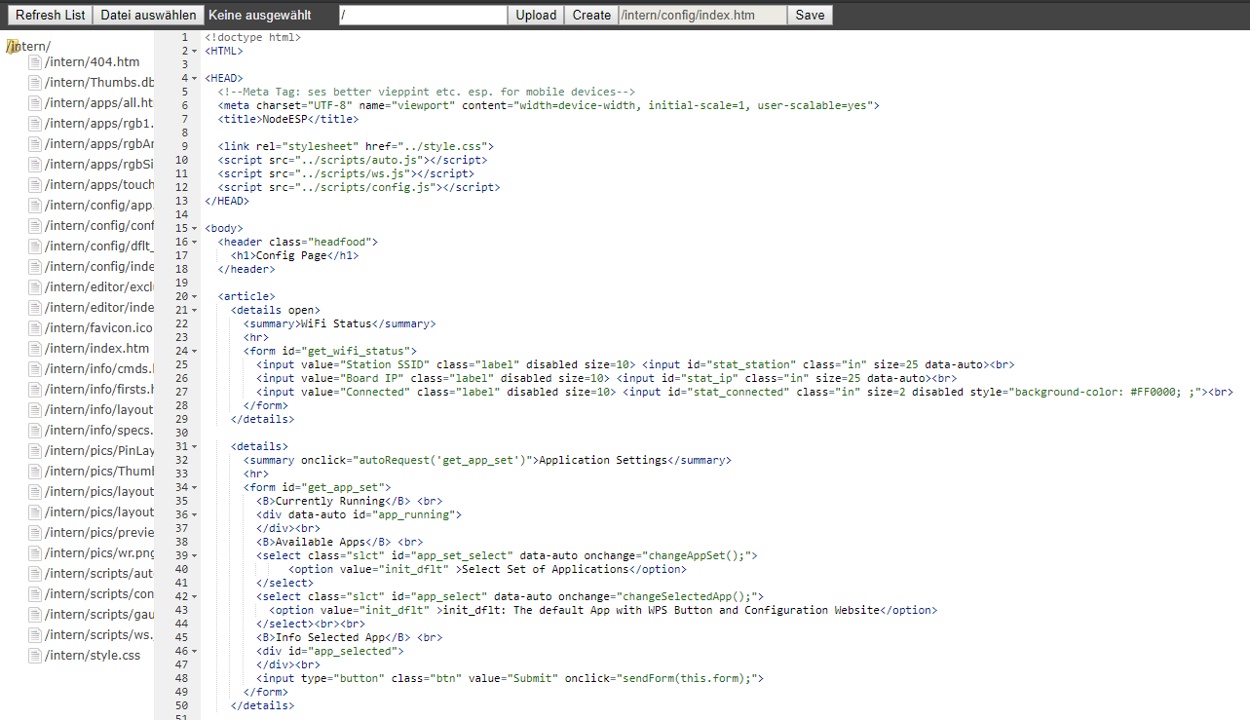The width and height of the screenshot is (1250, 720).
Task: Click the file icon beside /intern/Thumbs.db
Action: tap(35, 83)
